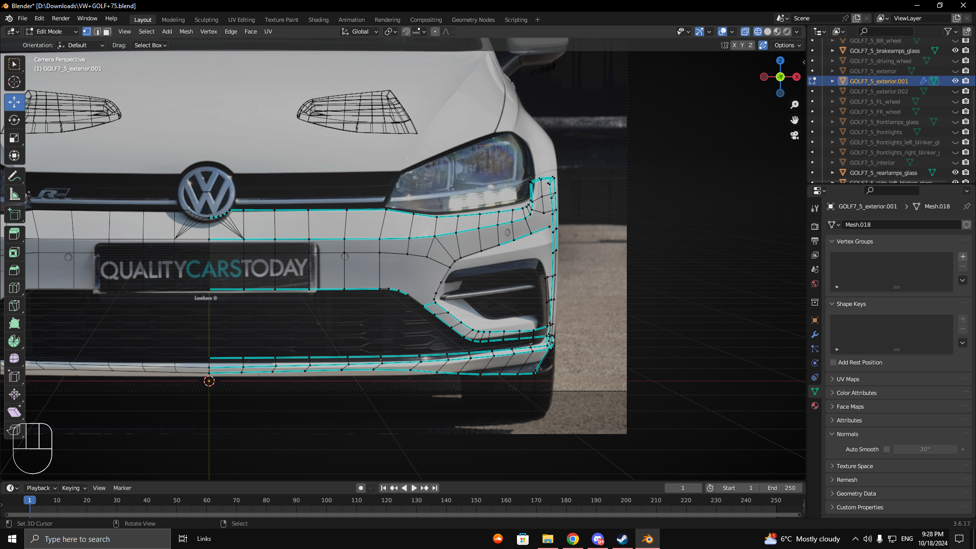Hide GOLF7_5_brakeamps_glass with its eye icon
Image resolution: width=976 pixels, height=549 pixels.
(x=955, y=50)
